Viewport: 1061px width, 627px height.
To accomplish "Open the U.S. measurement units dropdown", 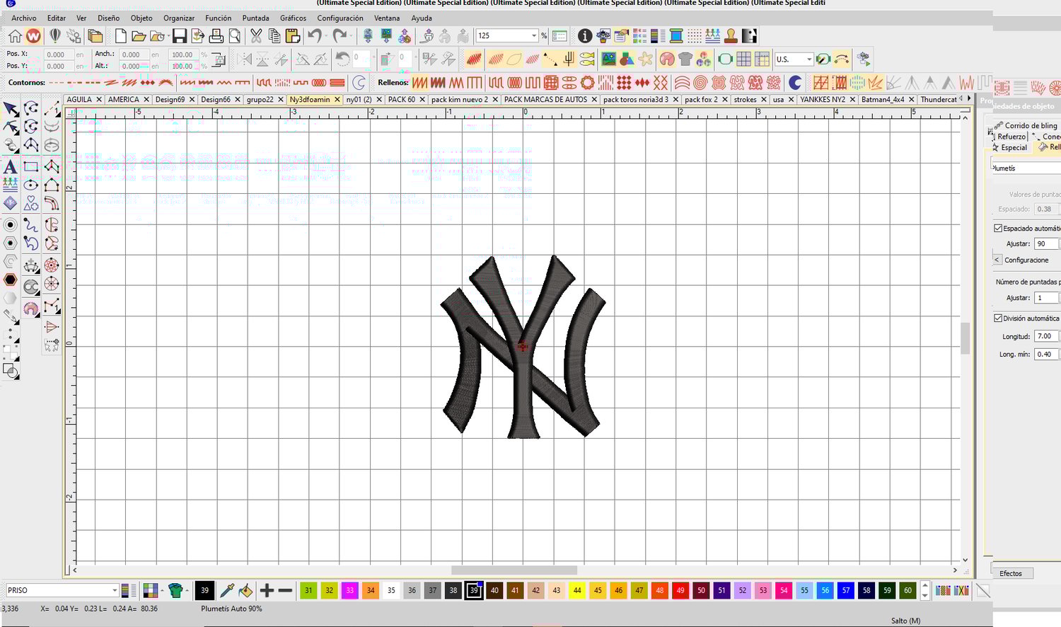I will [x=809, y=59].
